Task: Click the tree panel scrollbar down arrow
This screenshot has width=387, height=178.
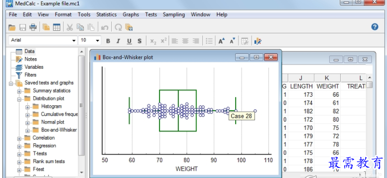Action: (x=82, y=173)
